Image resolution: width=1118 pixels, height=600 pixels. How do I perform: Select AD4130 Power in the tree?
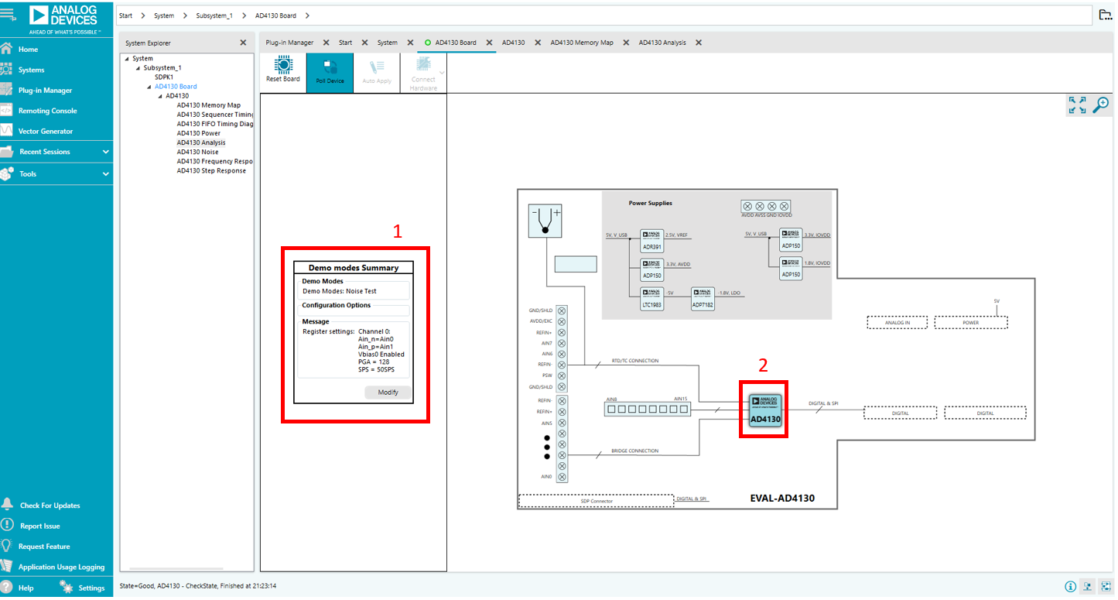click(x=198, y=133)
